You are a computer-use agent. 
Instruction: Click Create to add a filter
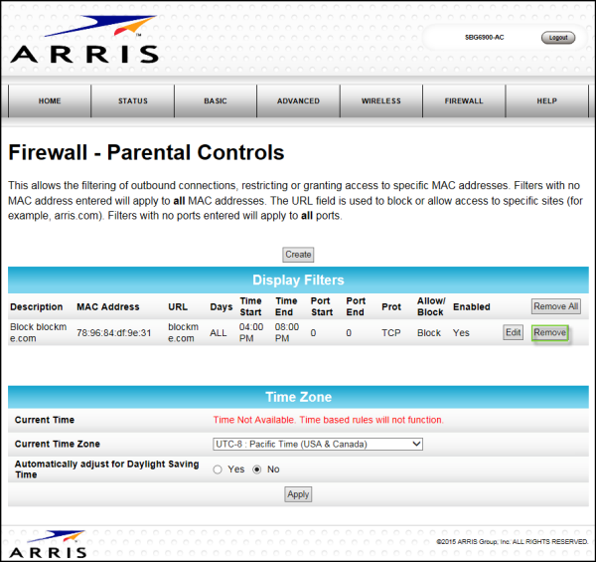[298, 255]
